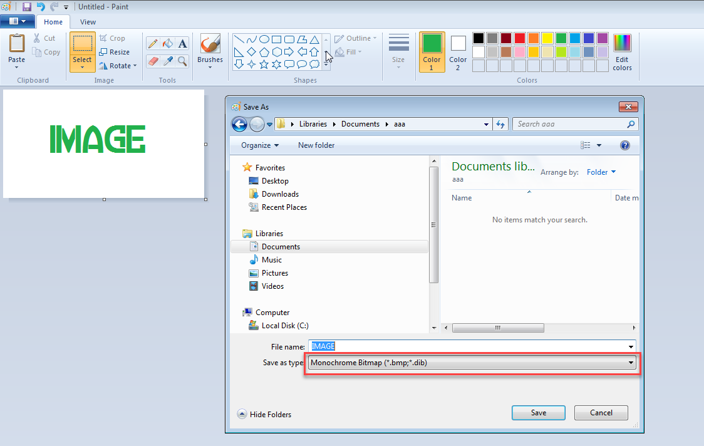704x446 pixels.
Task: Choose the Line shape
Action: pos(239,39)
